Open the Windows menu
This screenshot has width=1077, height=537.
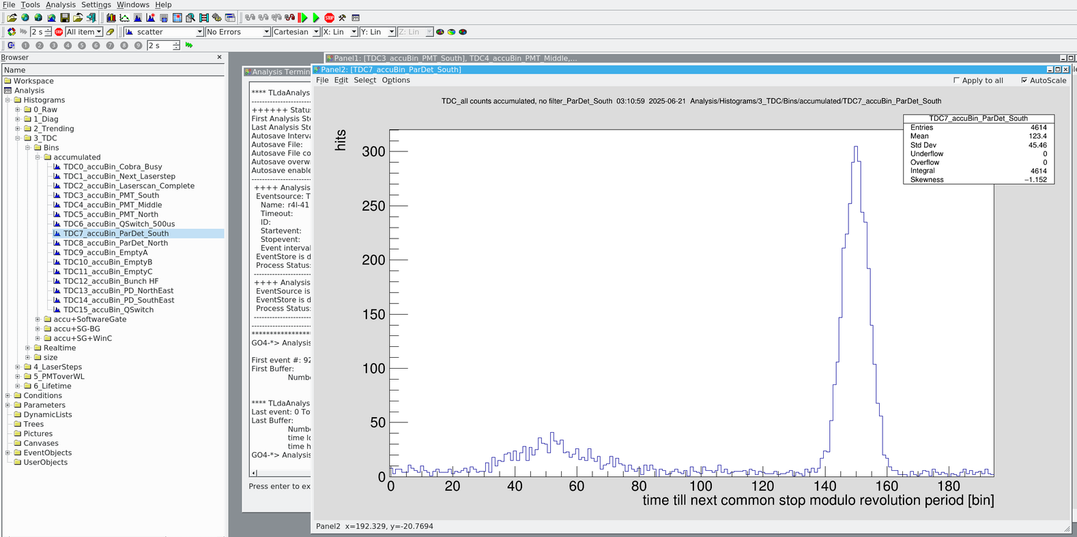(133, 5)
